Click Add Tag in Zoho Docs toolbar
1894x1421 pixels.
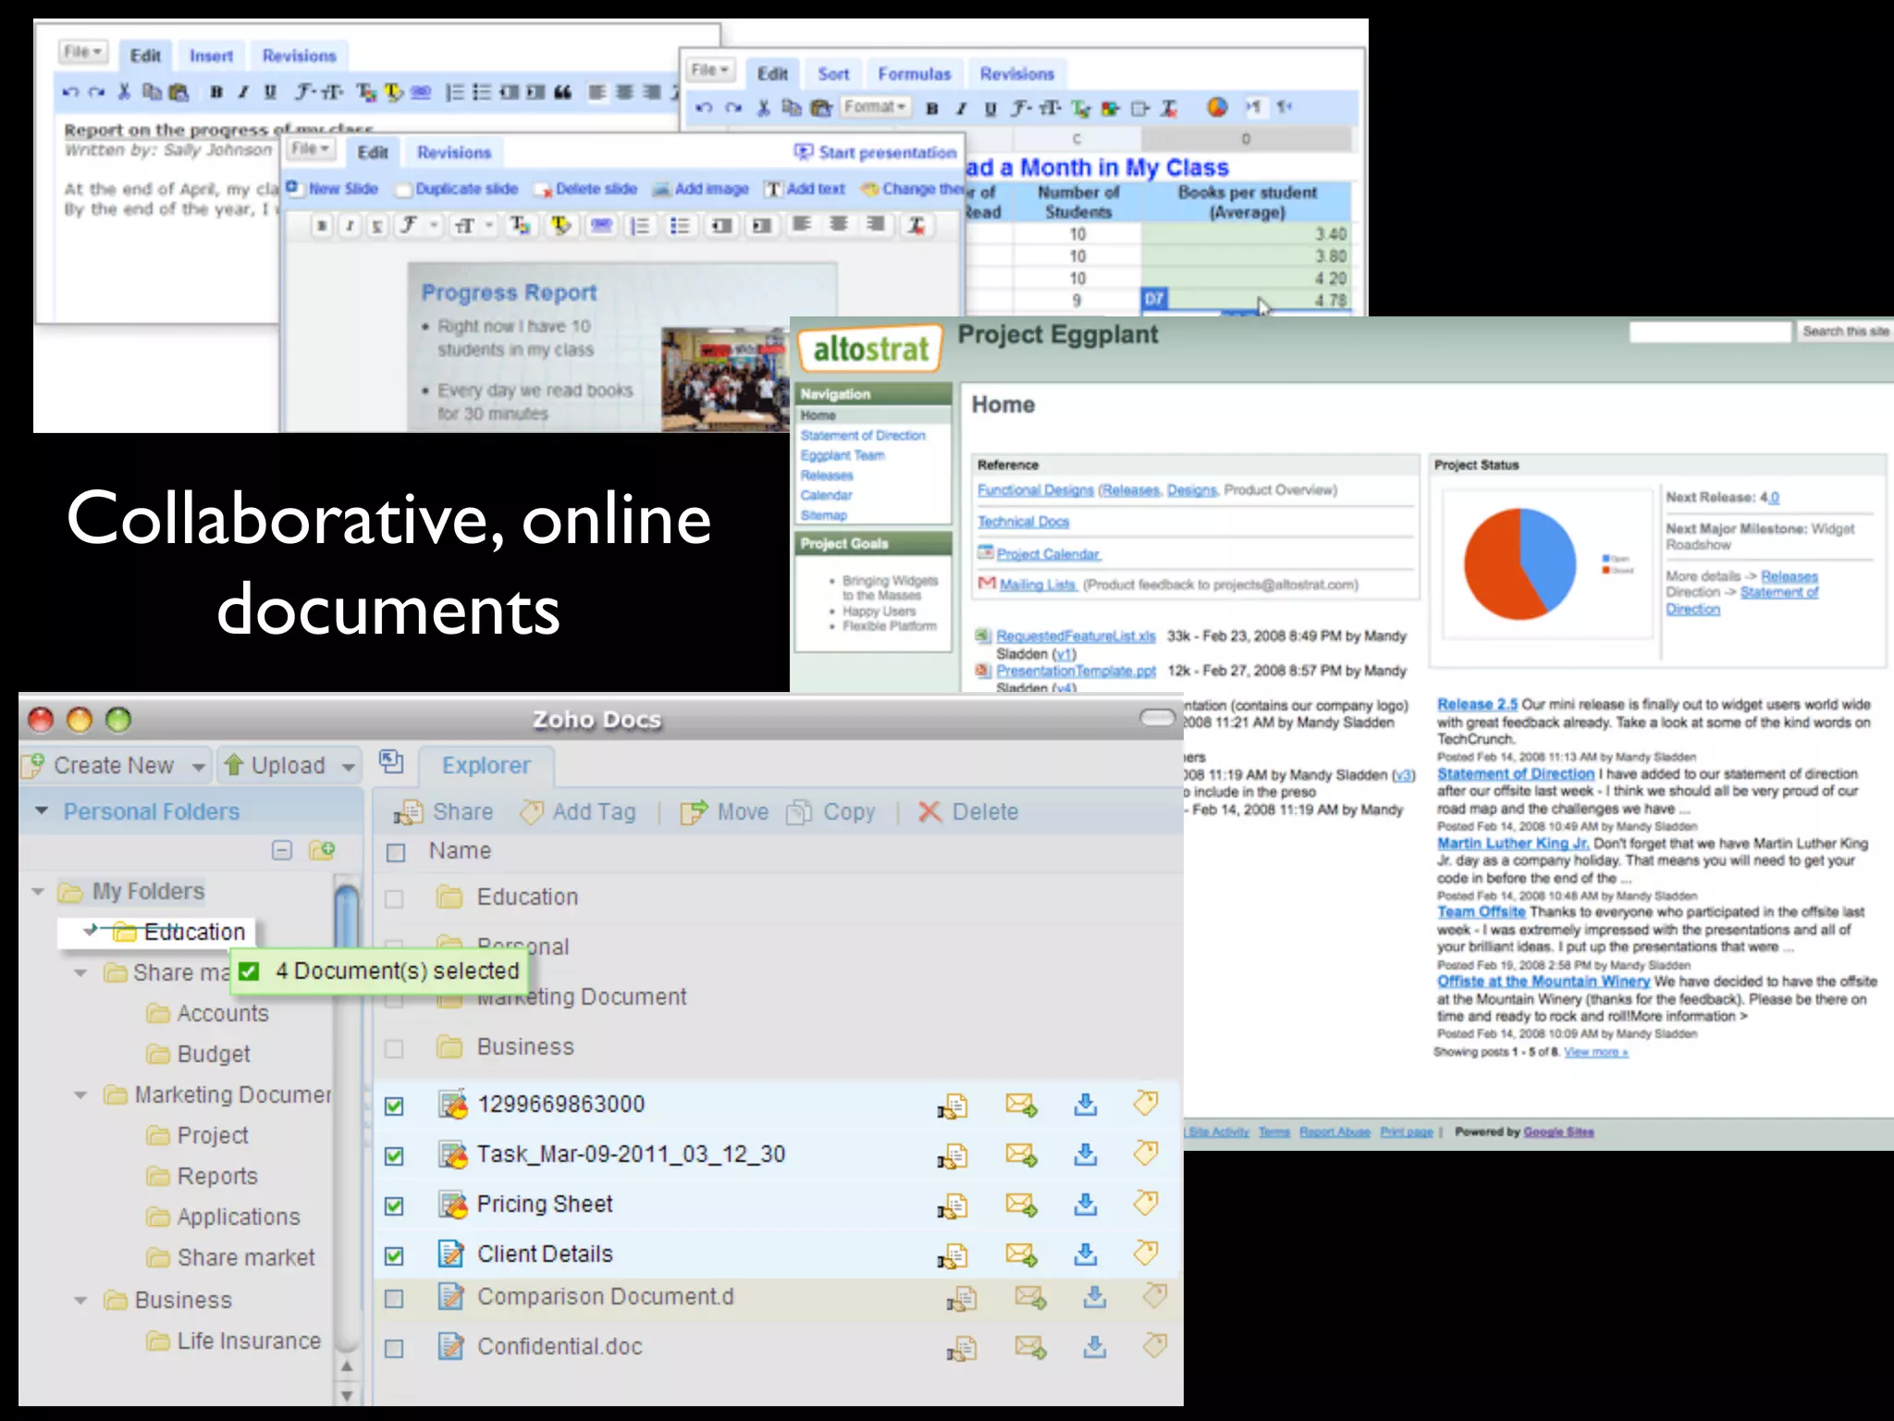579,812
